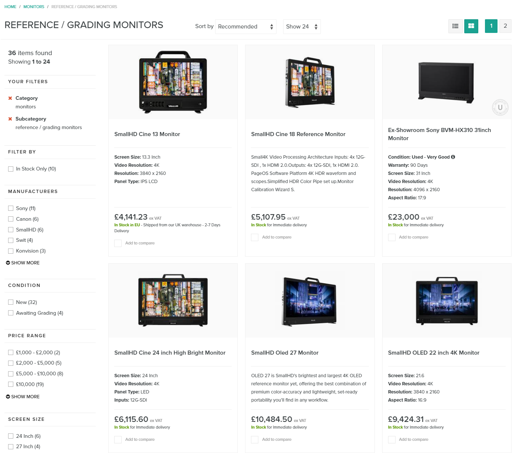This screenshot has height=453, width=516.
Task: Filter by Sony manufacturer checkbox
Action: pos(11,208)
